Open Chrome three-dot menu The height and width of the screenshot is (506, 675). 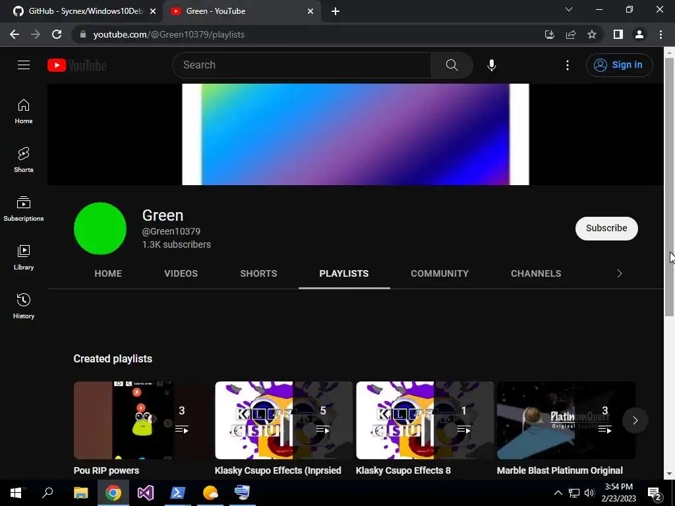(660, 34)
